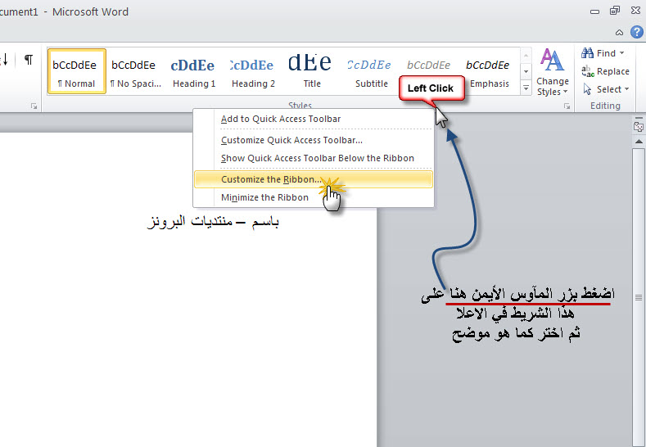Collapse the ribbon using the caret icon
646x447 pixels.
(x=619, y=32)
